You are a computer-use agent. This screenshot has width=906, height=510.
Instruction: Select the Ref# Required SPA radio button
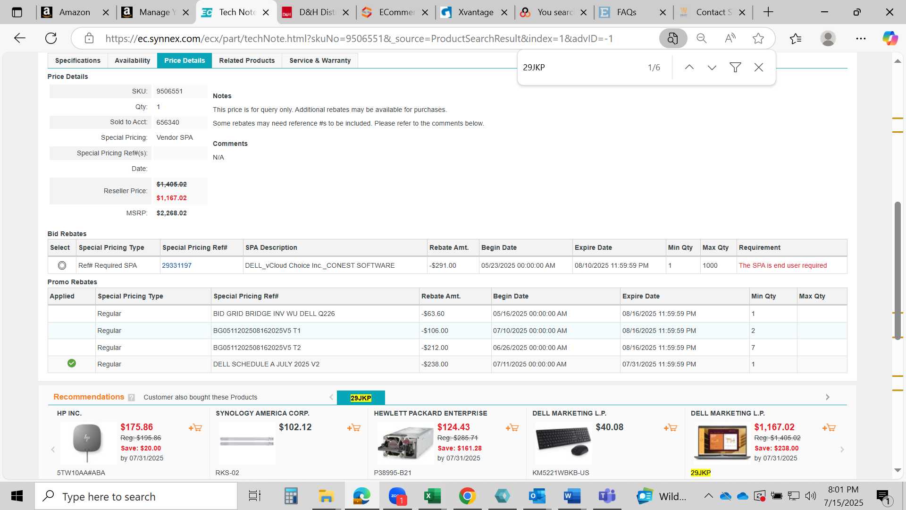[62, 265]
